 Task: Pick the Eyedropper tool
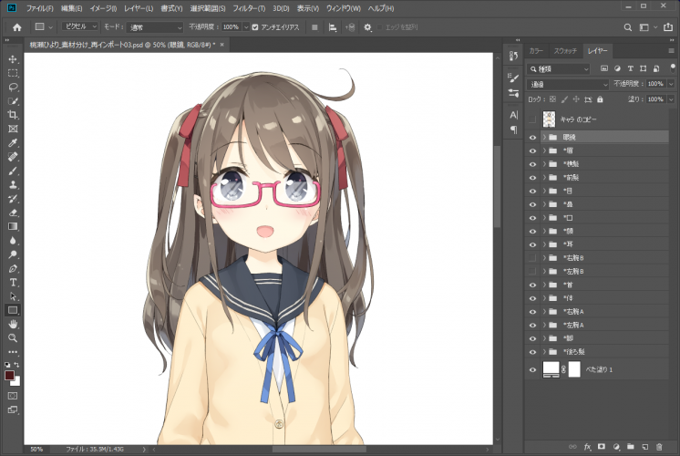[13, 143]
